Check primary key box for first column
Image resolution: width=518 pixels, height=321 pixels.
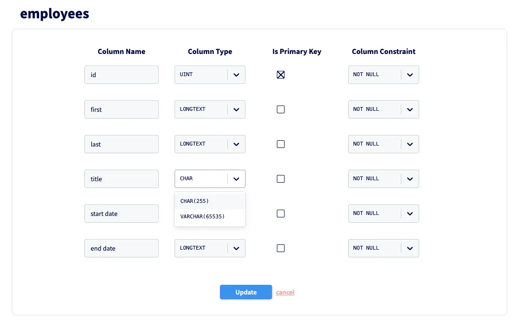[x=281, y=109]
